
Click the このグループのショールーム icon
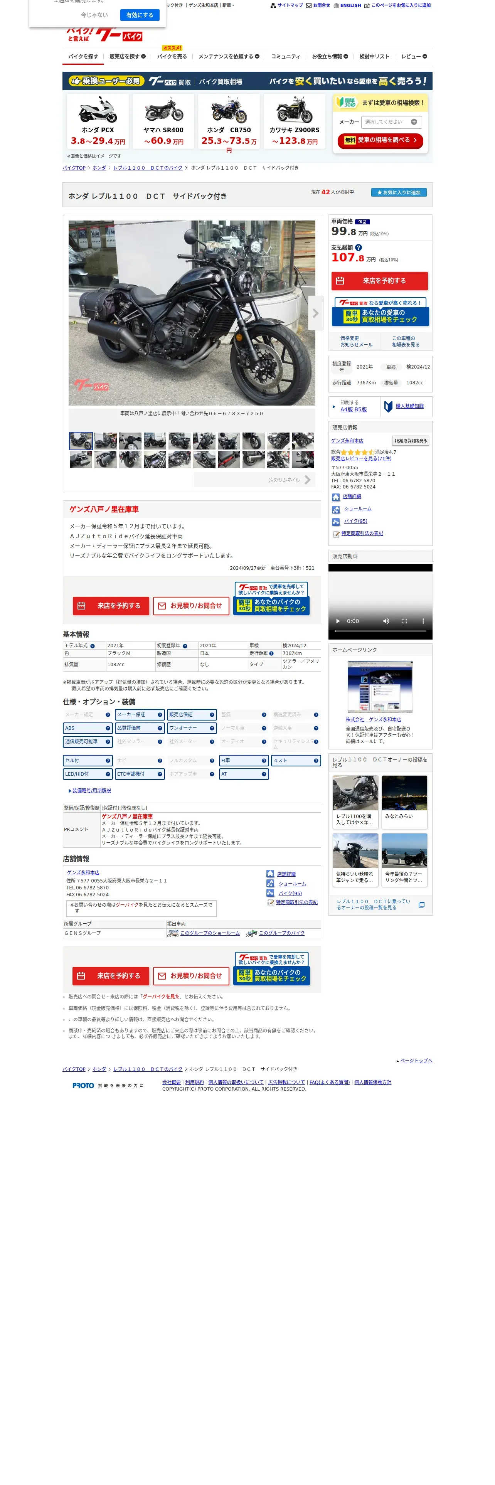173,933
